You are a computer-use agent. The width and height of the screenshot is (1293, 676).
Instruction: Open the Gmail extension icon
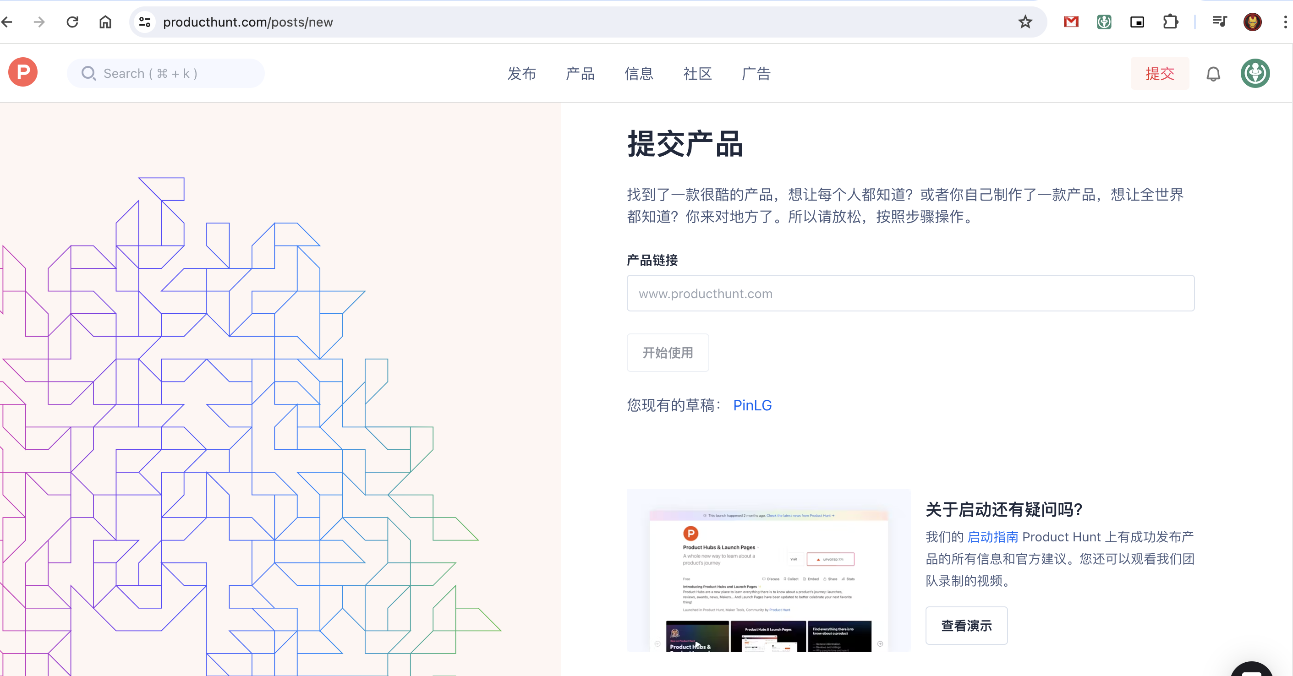tap(1071, 22)
